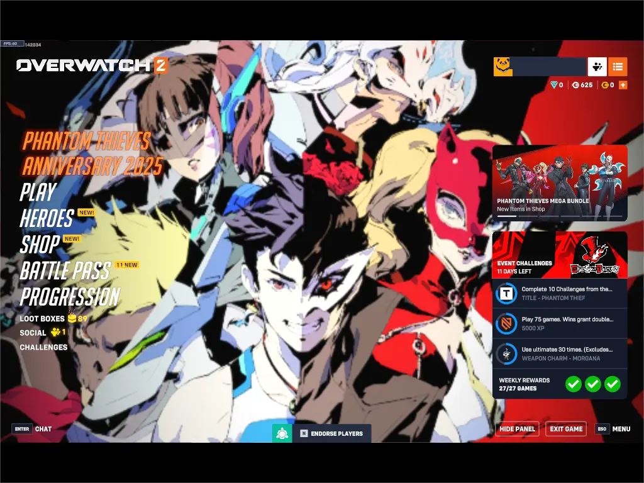Open Chat at bottom left
Image resolution: width=644 pixels, height=483 pixels.
pos(43,429)
